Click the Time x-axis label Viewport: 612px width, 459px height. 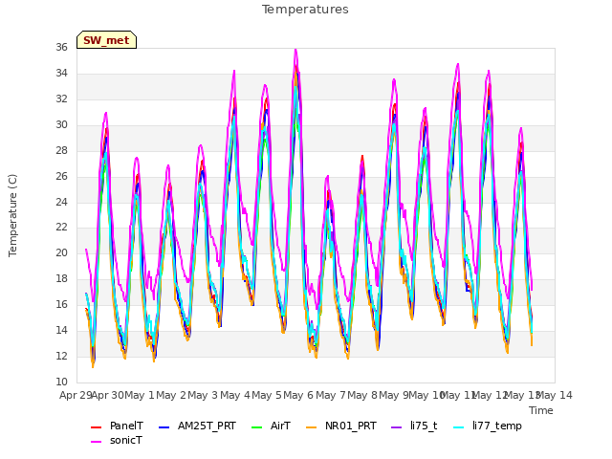click(x=541, y=410)
